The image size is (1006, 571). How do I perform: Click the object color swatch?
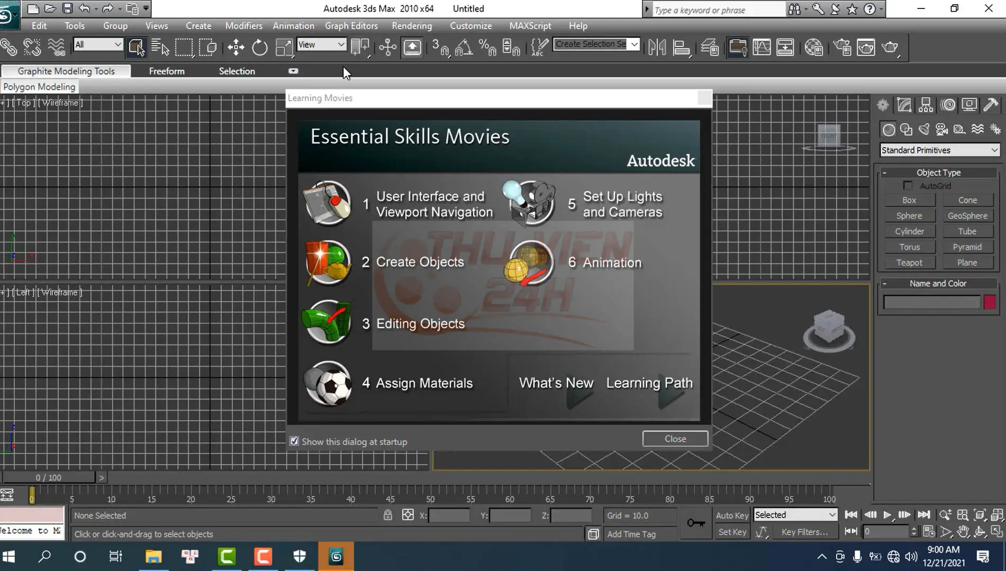(990, 302)
